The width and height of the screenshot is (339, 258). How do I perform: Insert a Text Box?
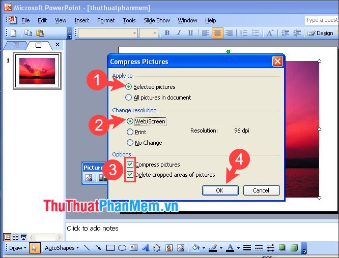[x=133, y=248]
